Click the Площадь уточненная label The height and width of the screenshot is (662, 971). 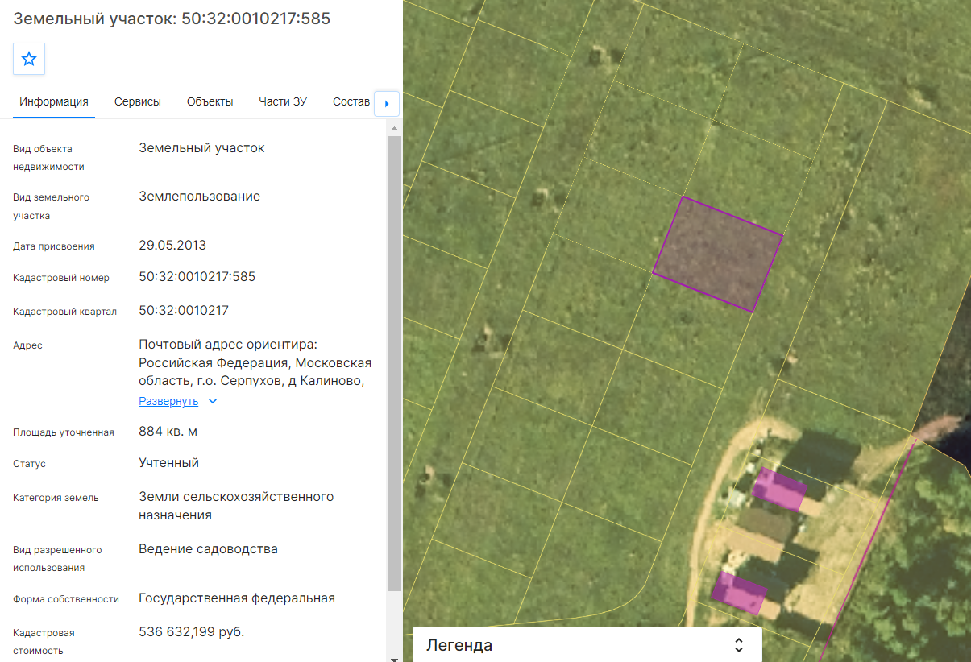click(x=64, y=432)
